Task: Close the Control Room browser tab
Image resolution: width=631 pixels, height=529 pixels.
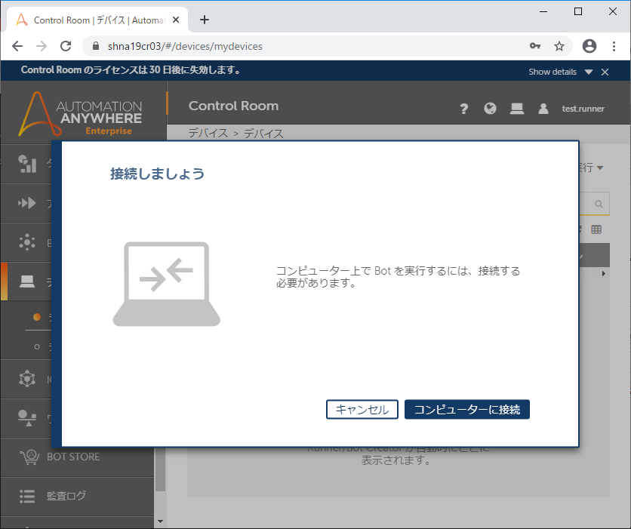Action: (x=176, y=20)
